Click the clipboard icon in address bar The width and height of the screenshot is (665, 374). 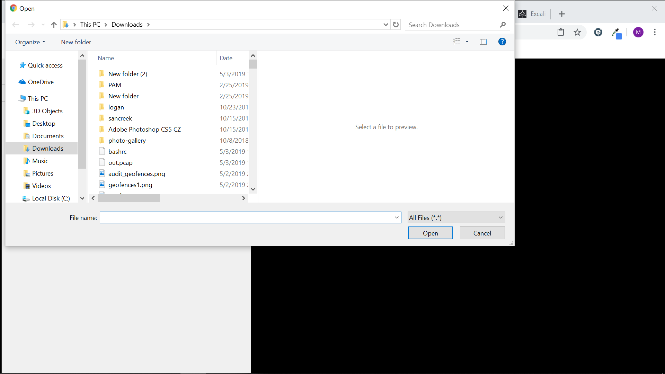[561, 32]
